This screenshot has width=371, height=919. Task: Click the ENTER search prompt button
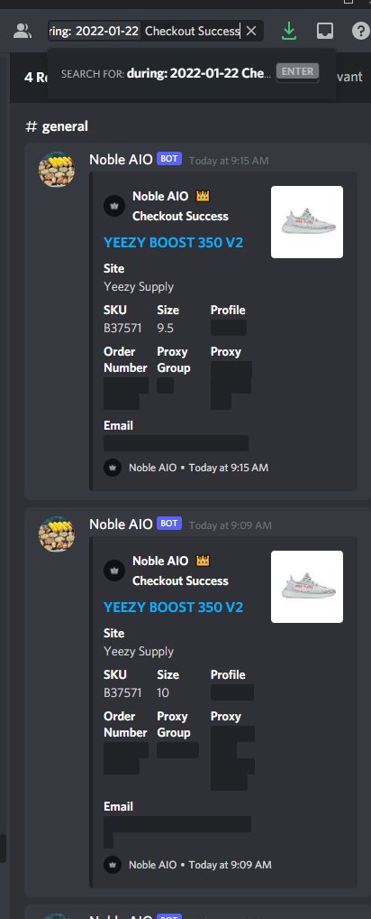(297, 71)
